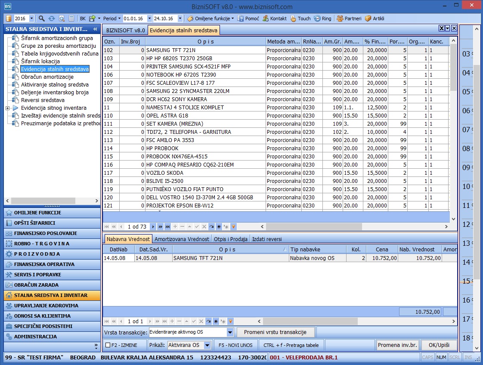483x365 pixels.
Task: Open OBRAČUN ZARADA module
Action: click(53, 285)
